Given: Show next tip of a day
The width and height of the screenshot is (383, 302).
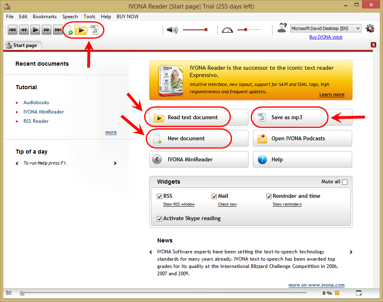Looking at the screenshot, I should tap(115, 163).
